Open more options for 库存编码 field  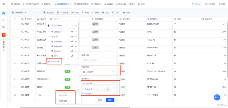pos(76,26)
